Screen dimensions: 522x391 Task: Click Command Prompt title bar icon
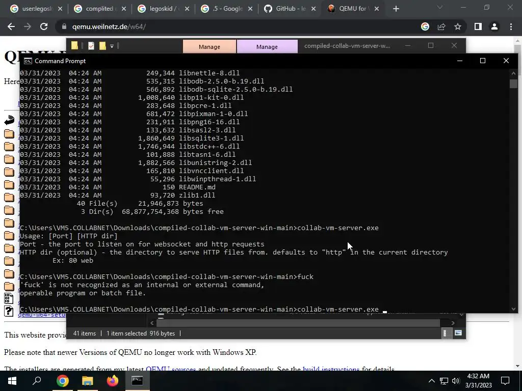click(28, 61)
